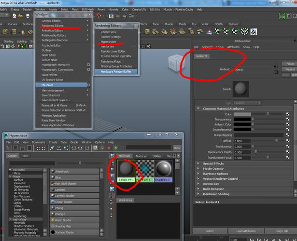Create a polygon cylinder from the shelf

(14, 31)
